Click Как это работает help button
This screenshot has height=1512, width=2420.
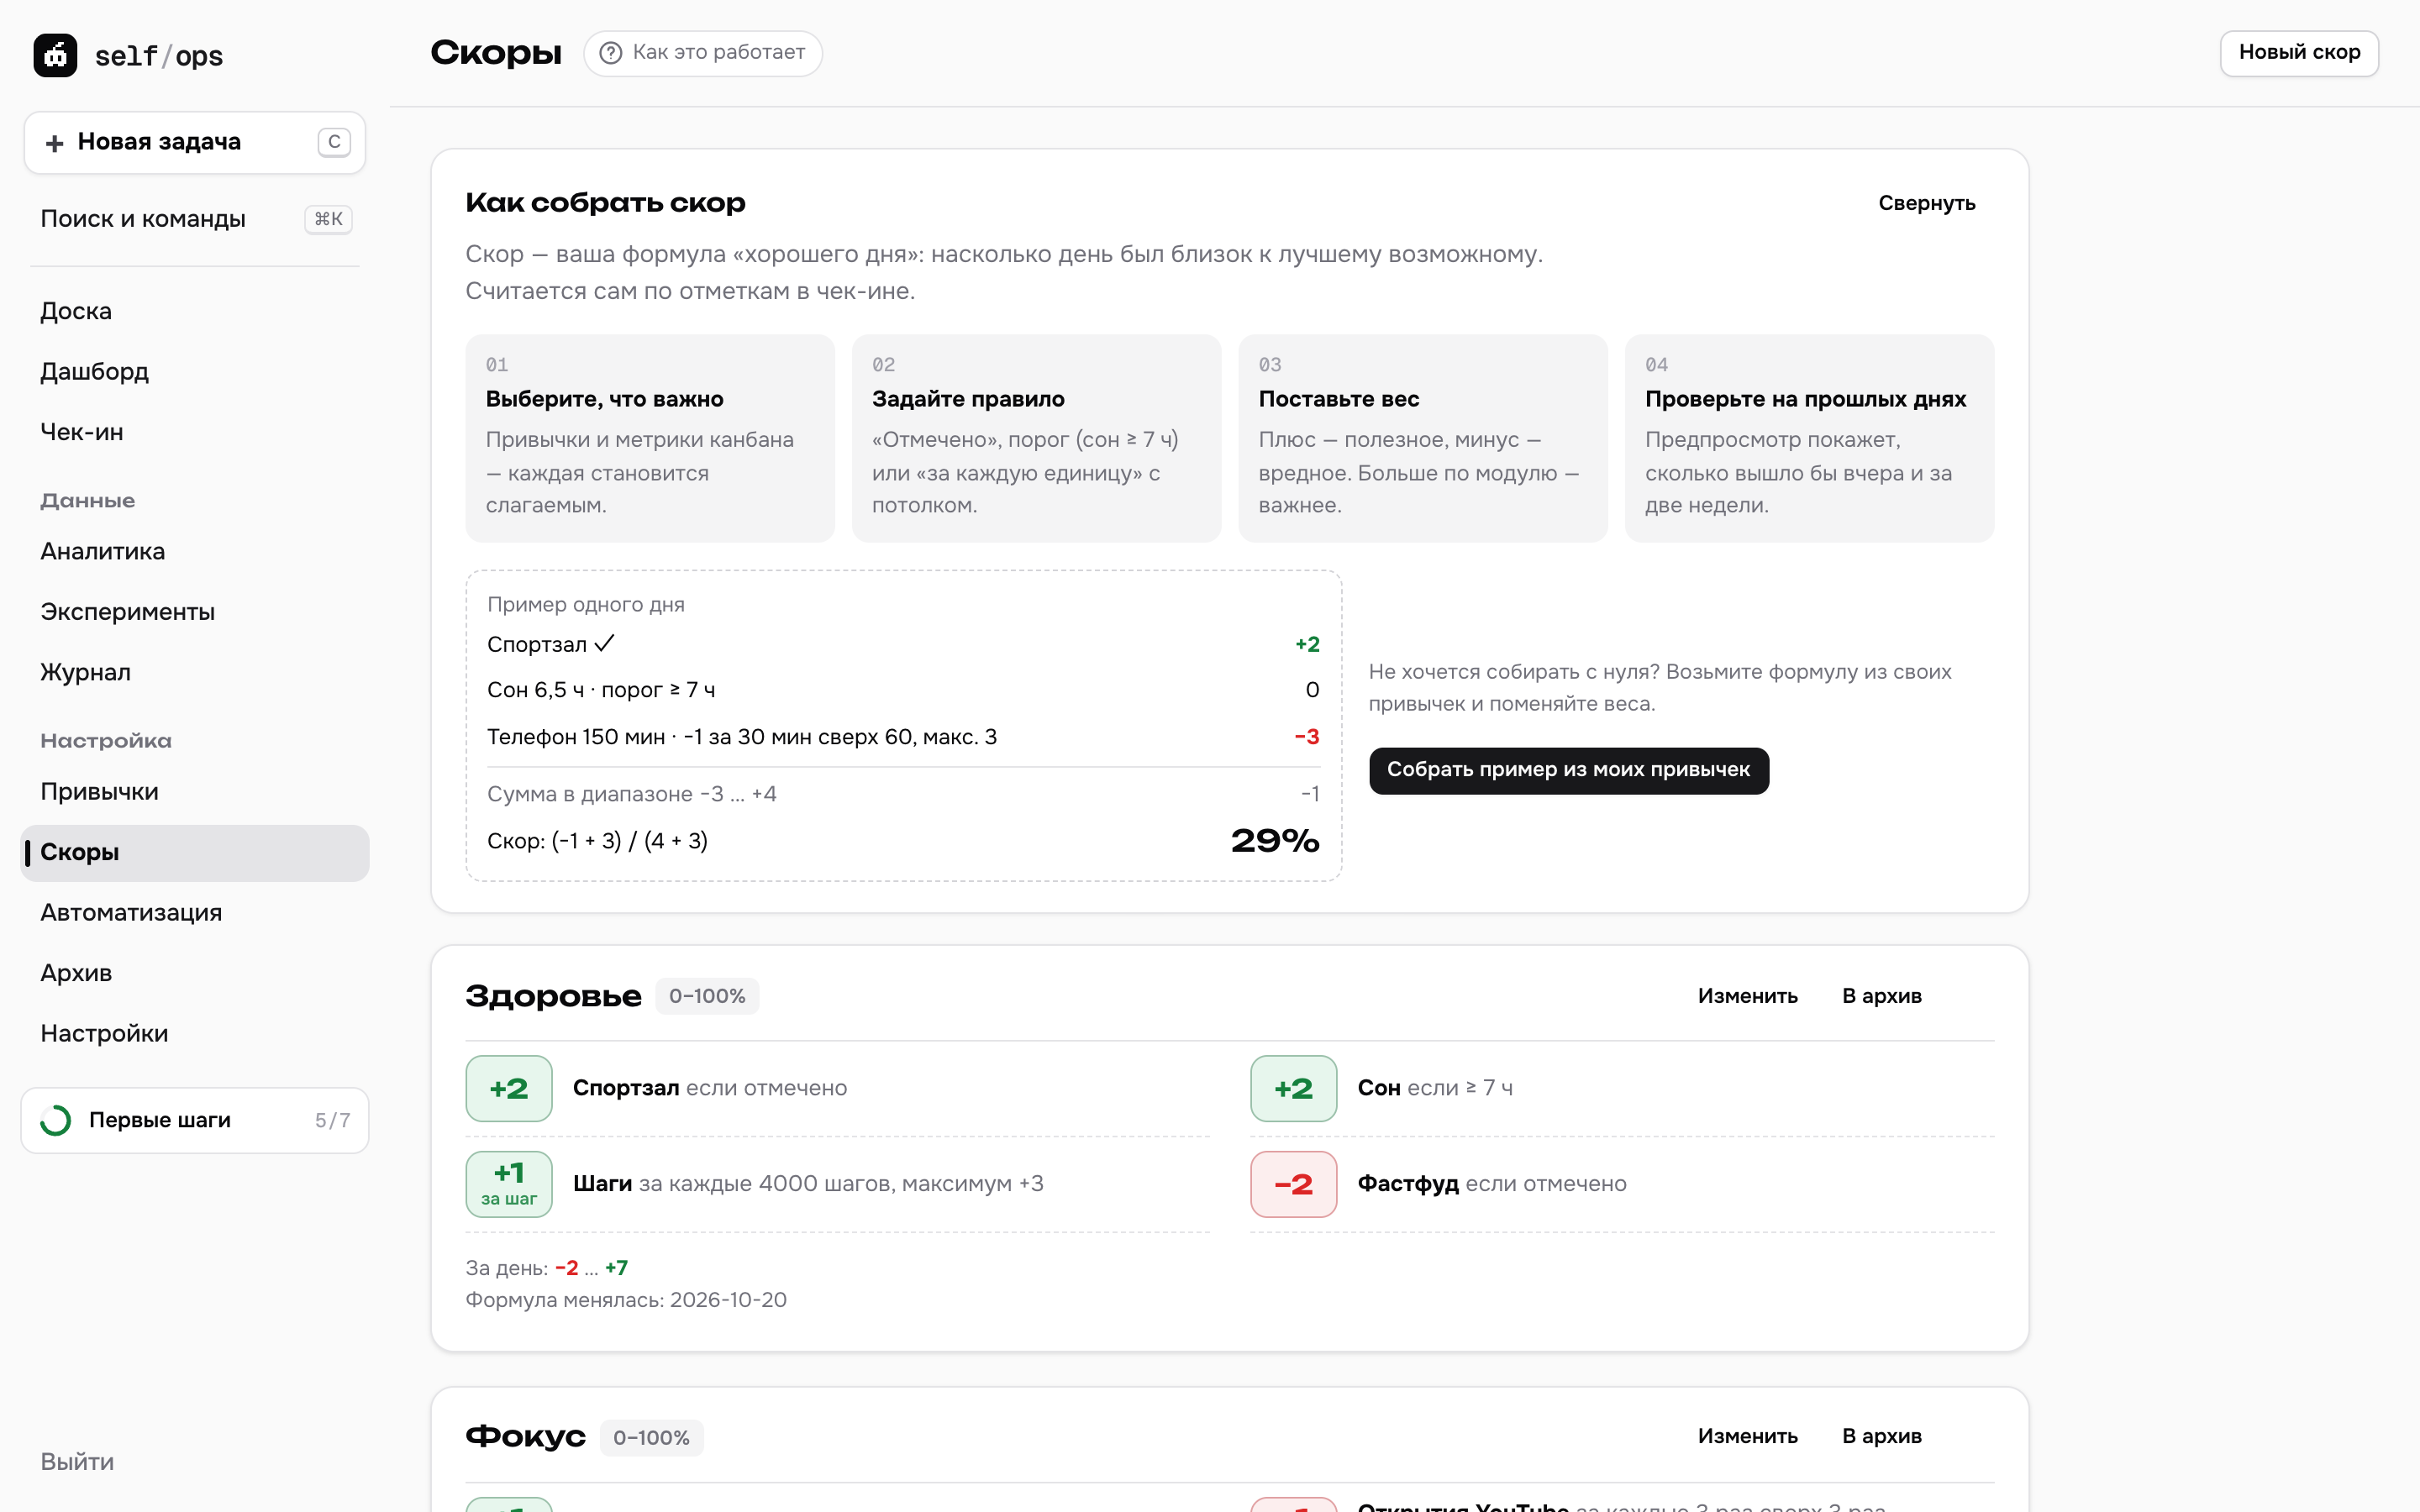point(703,53)
